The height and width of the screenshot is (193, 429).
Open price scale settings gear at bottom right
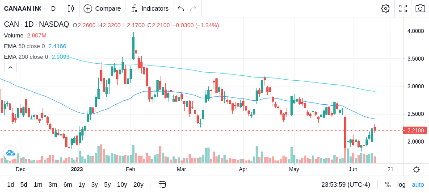(416, 169)
